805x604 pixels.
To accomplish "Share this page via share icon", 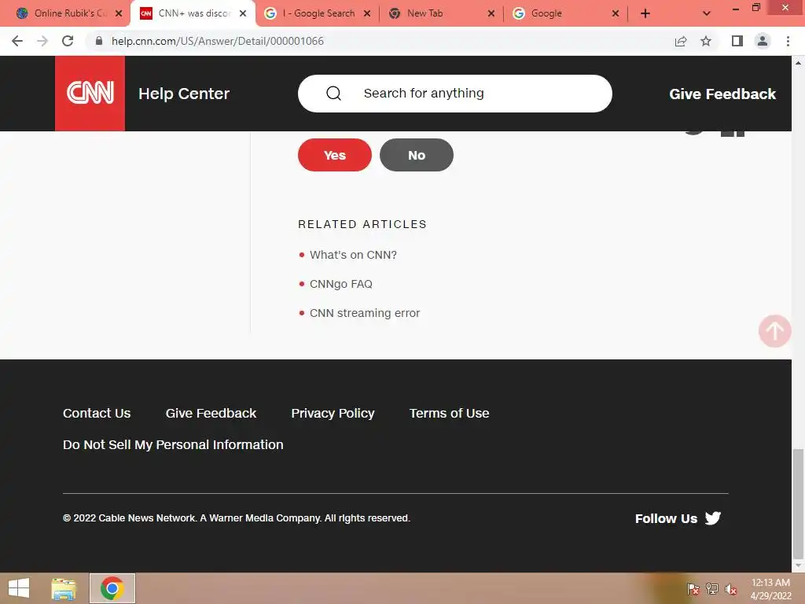I will [681, 41].
